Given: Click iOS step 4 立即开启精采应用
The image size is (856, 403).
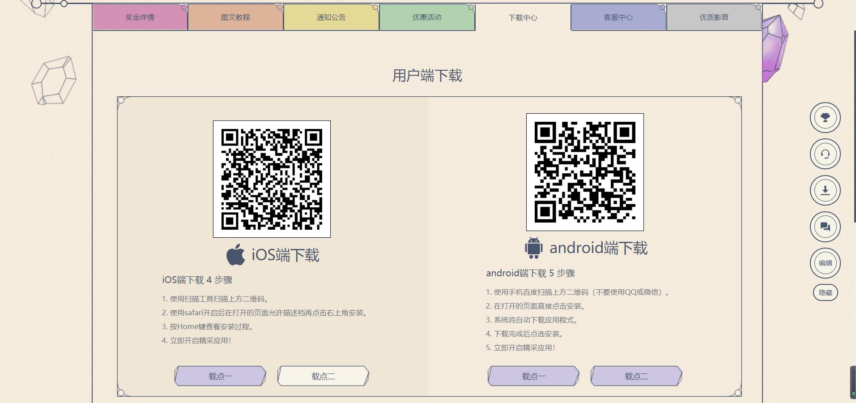Looking at the screenshot, I should point(196,341).
